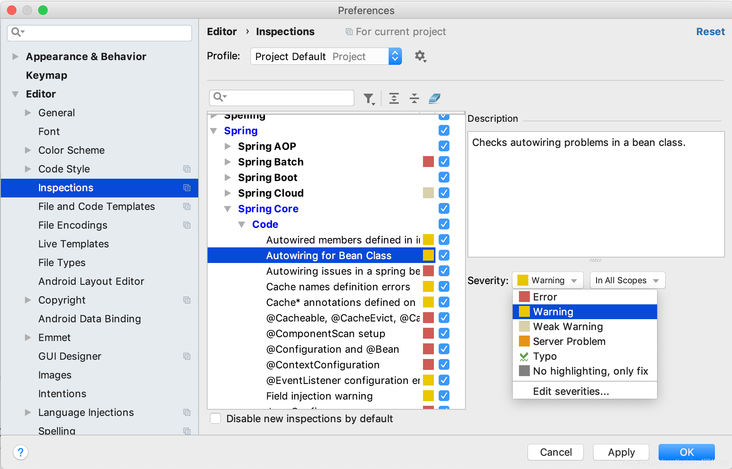Toggle the Spring Cloud checkbox

[x=444, y=193]
